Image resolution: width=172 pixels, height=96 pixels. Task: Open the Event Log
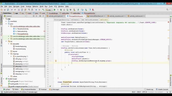(x=149, y=89)
